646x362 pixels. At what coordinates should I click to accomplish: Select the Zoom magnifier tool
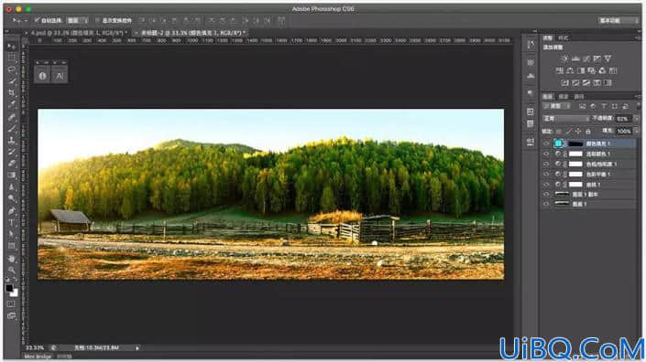12,270
